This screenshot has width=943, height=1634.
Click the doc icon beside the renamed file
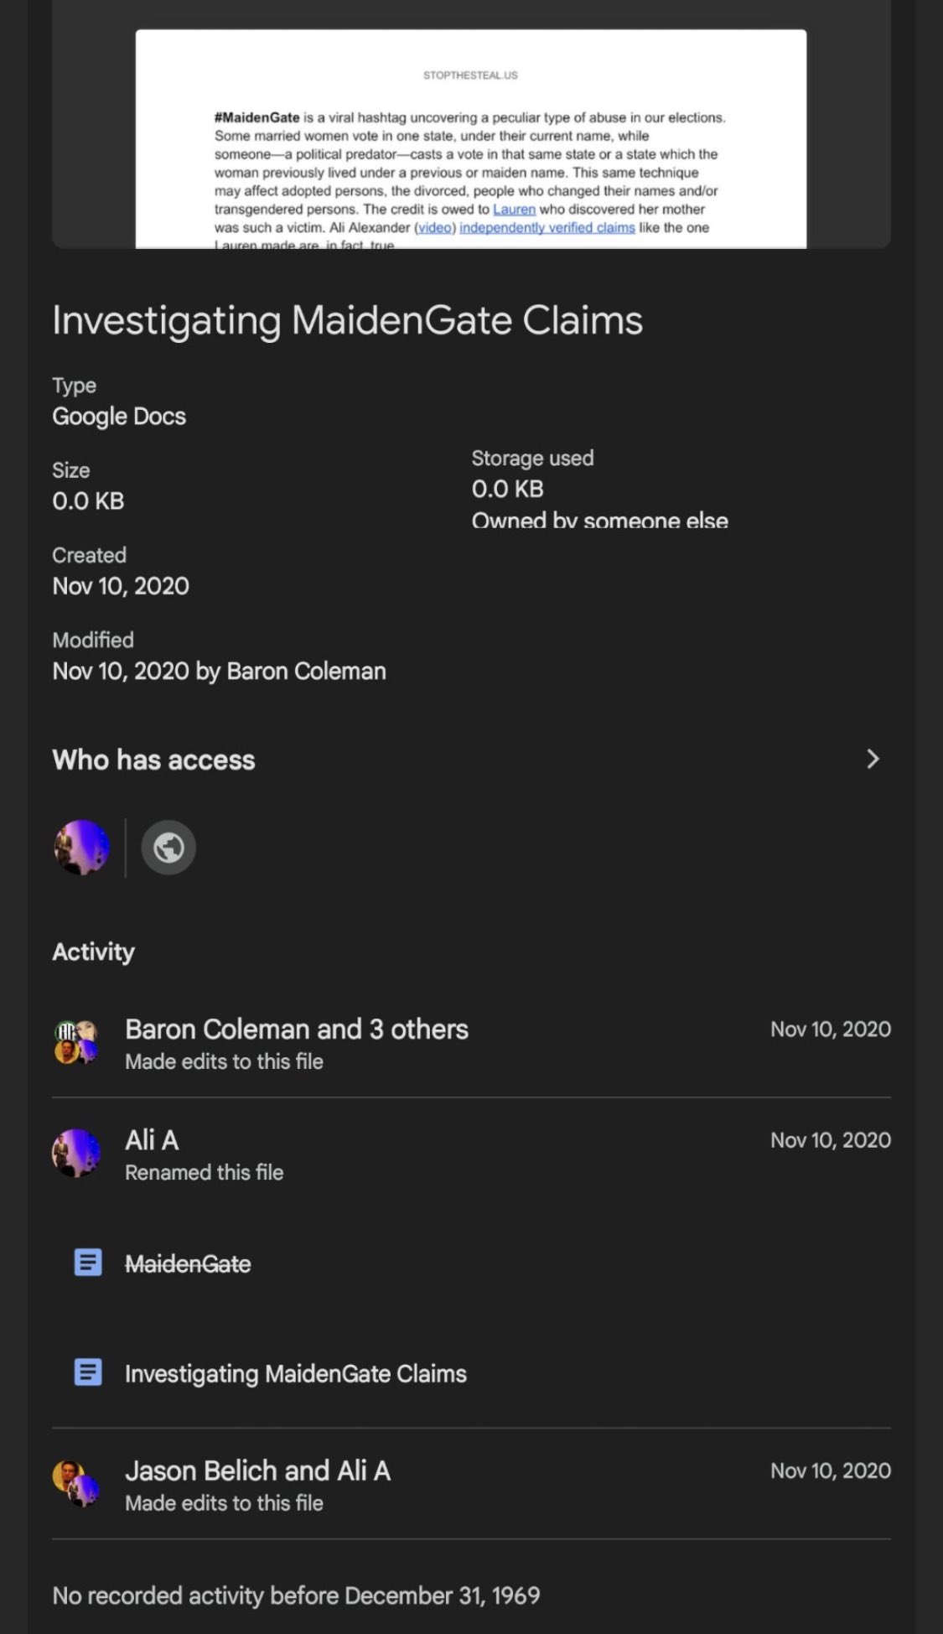point(88,1372)
